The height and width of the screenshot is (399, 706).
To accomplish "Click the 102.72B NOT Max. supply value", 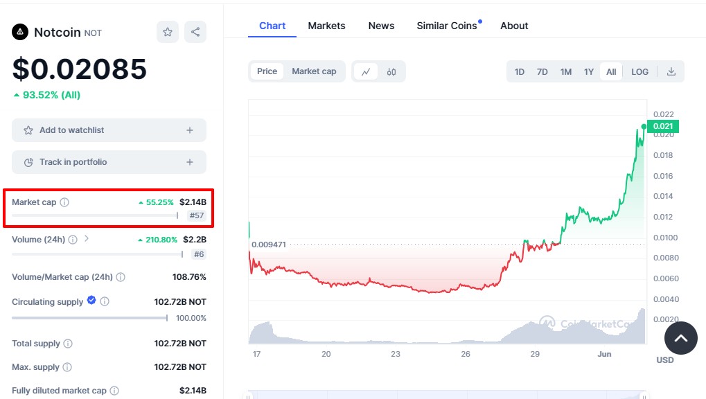I will click(180, 367).
